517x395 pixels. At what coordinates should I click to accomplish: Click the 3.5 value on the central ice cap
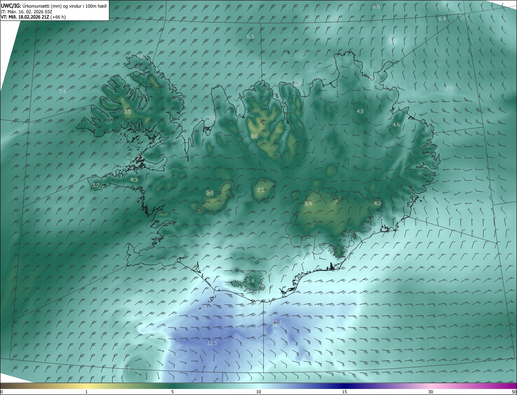pos(261,190)
